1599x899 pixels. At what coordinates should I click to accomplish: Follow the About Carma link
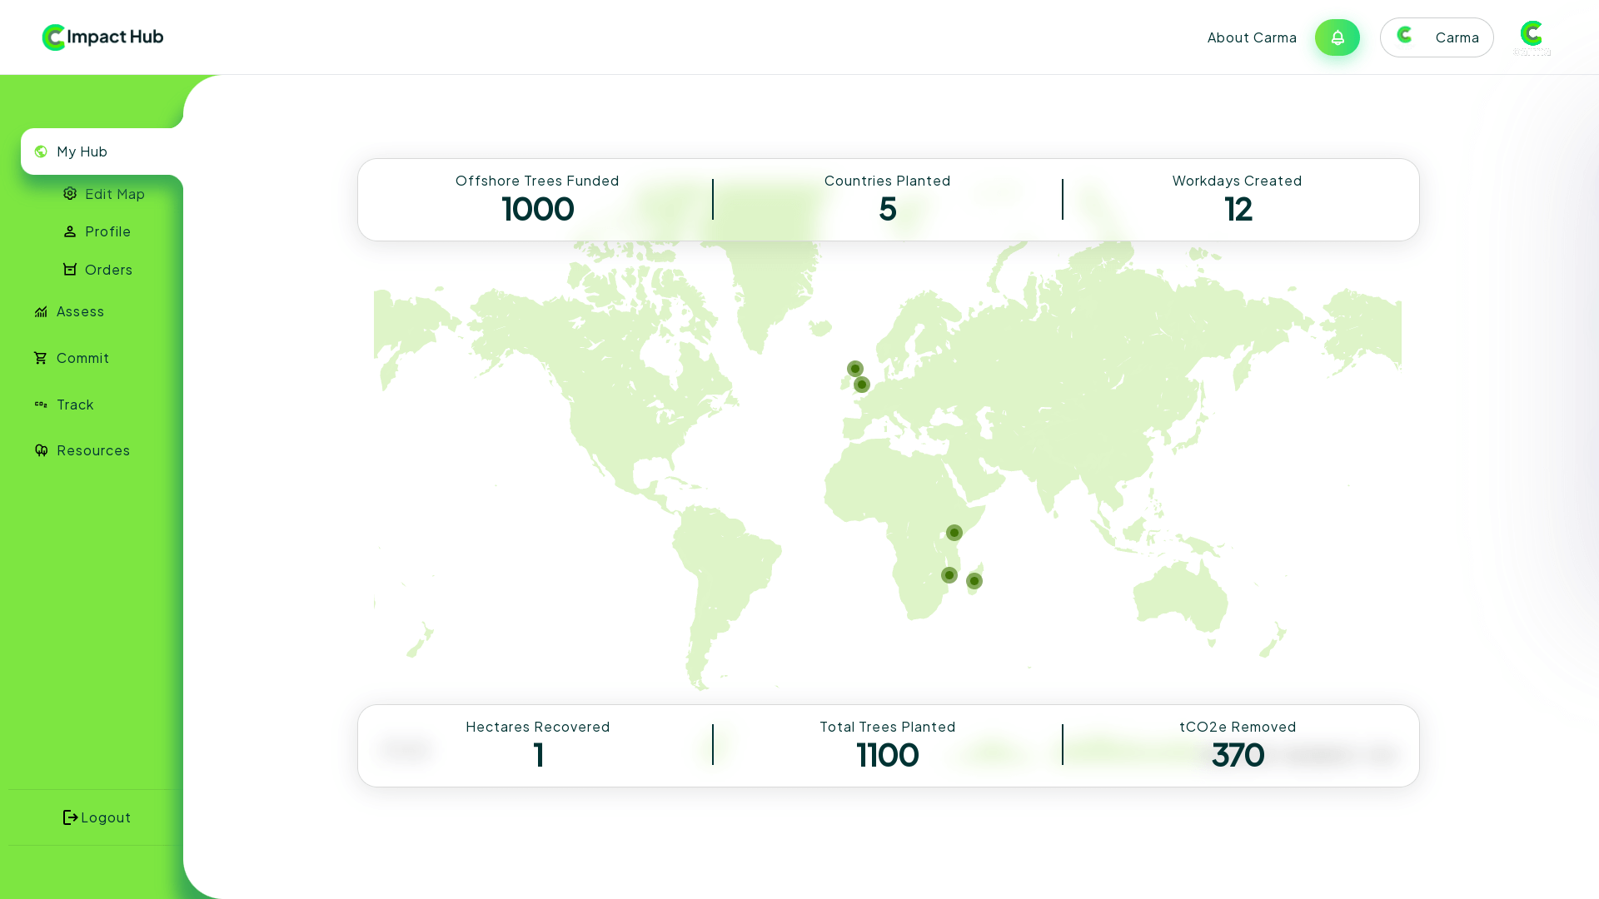[x=1252, y=37]
